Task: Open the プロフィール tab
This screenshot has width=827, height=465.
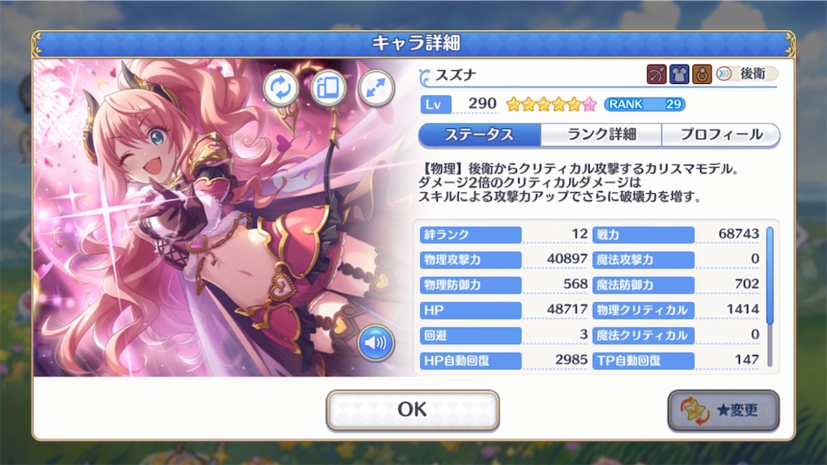Action: click(721, 135)
